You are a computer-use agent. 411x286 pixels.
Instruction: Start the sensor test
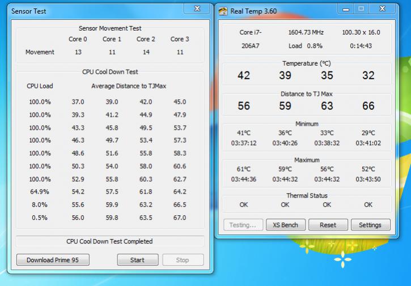(x=138, y=260)
